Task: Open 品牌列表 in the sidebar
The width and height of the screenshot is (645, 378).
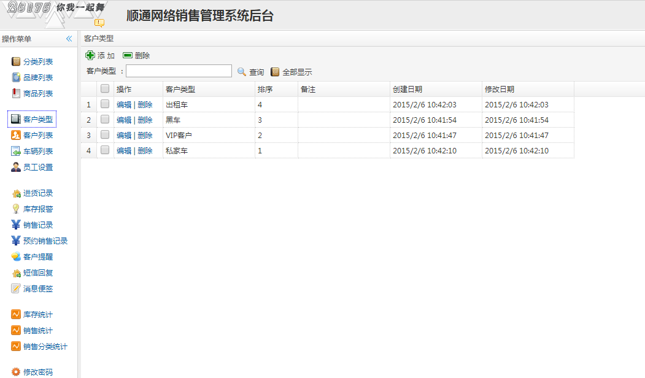Action: pos(37,78)
